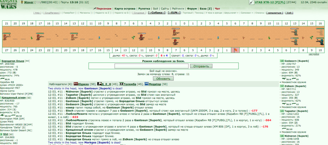This screenshot has width=328, height=145.
Task: Select the faded upper soldier in column 16 over 10
Action: tap(320, 32)
